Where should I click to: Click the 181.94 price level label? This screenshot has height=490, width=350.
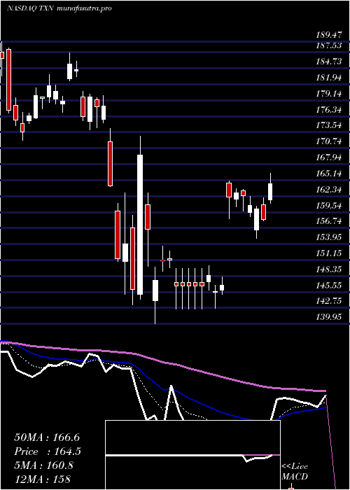click(328, 78)
